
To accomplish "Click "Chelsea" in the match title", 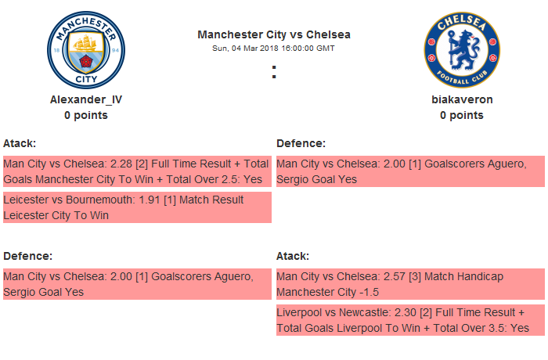I will click(328, 34).
